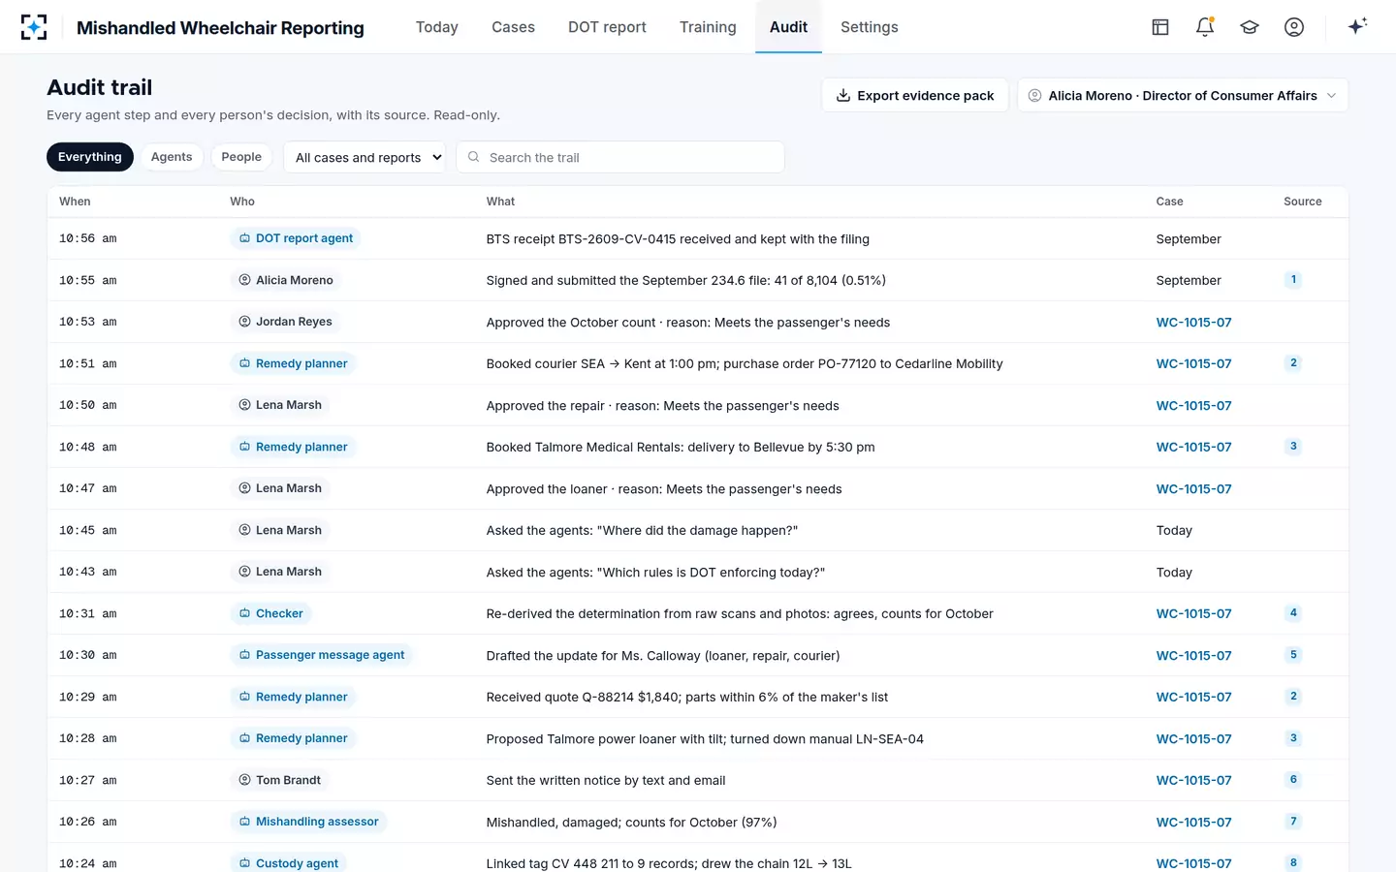The image size is (1396, 872).
Task: Open the Alicia Moreno role switcher
Action: 1183,95
